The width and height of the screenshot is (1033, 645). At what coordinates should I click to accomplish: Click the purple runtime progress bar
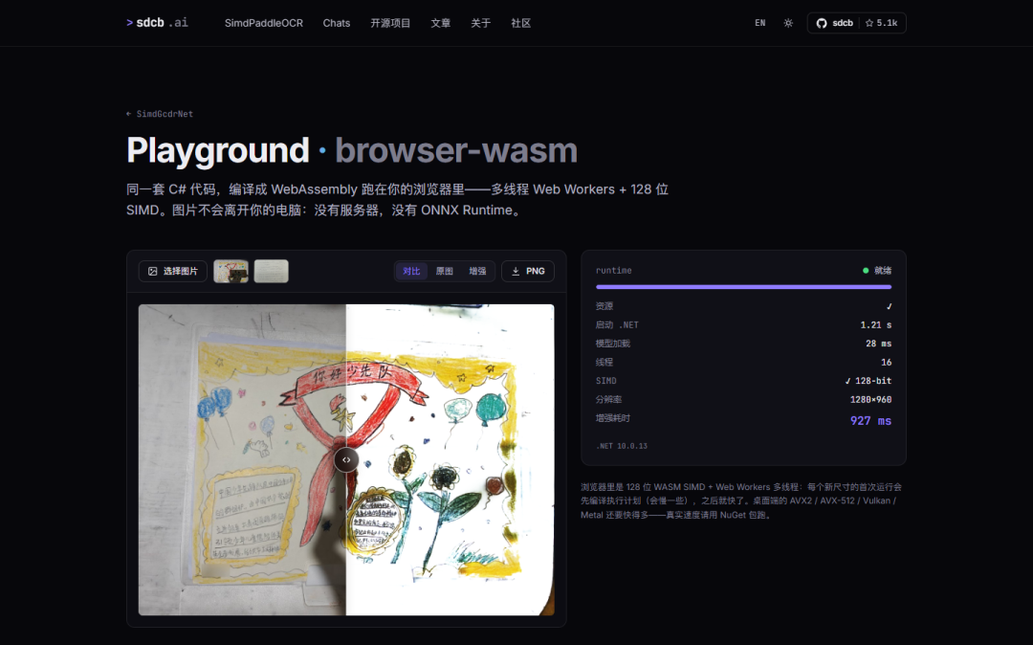[743, 287]
